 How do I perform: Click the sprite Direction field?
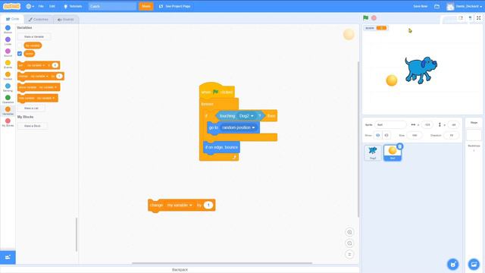coord(452,135)
